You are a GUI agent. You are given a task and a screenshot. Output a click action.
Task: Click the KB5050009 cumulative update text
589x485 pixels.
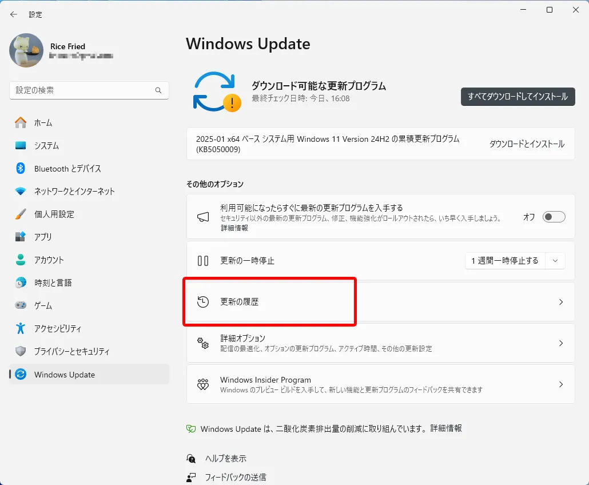328,144
